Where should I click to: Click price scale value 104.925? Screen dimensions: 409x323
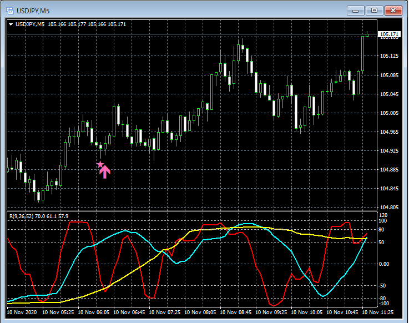389,151
